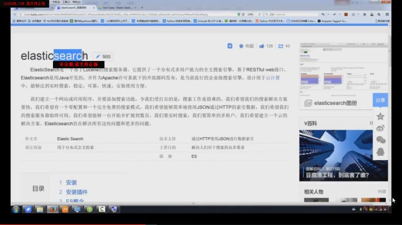Open the Unicode 和 UTF-8 bookmark
The width and height of the screenshot is (402, 225).
coord(208,21)
